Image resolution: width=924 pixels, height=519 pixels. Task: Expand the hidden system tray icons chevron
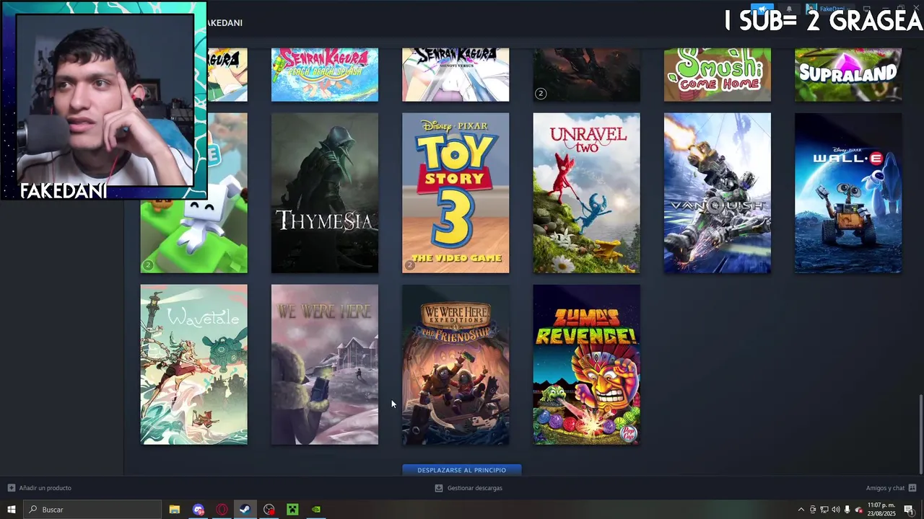point(801,510)
